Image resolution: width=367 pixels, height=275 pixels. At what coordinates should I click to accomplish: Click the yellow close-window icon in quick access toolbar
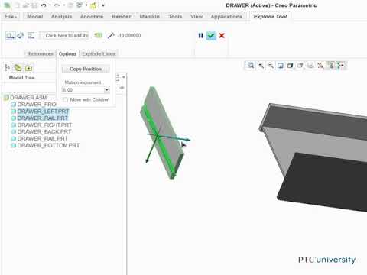tap(93, 5)
